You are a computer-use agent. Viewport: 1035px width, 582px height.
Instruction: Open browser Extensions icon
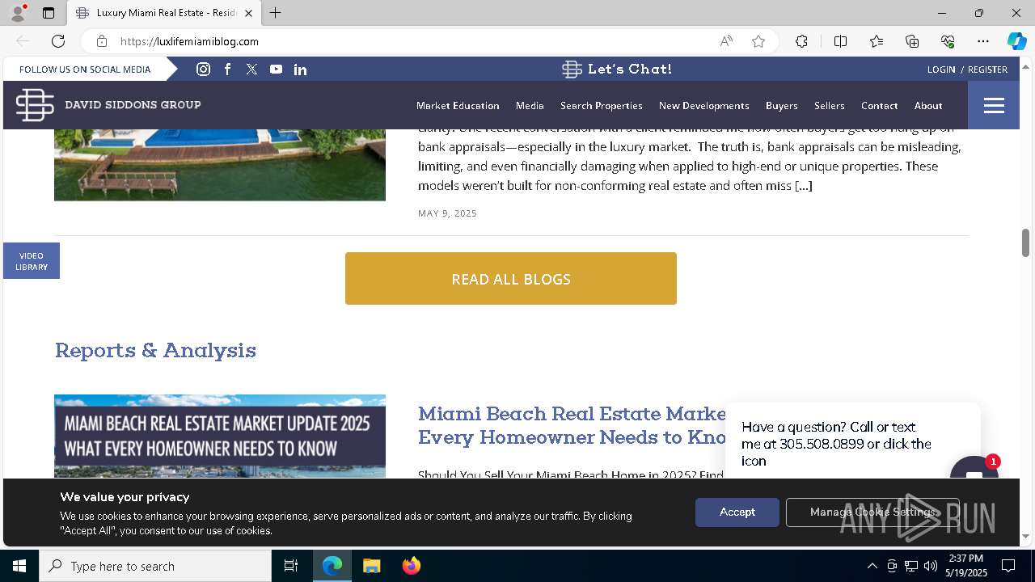[x=801, y=41]
